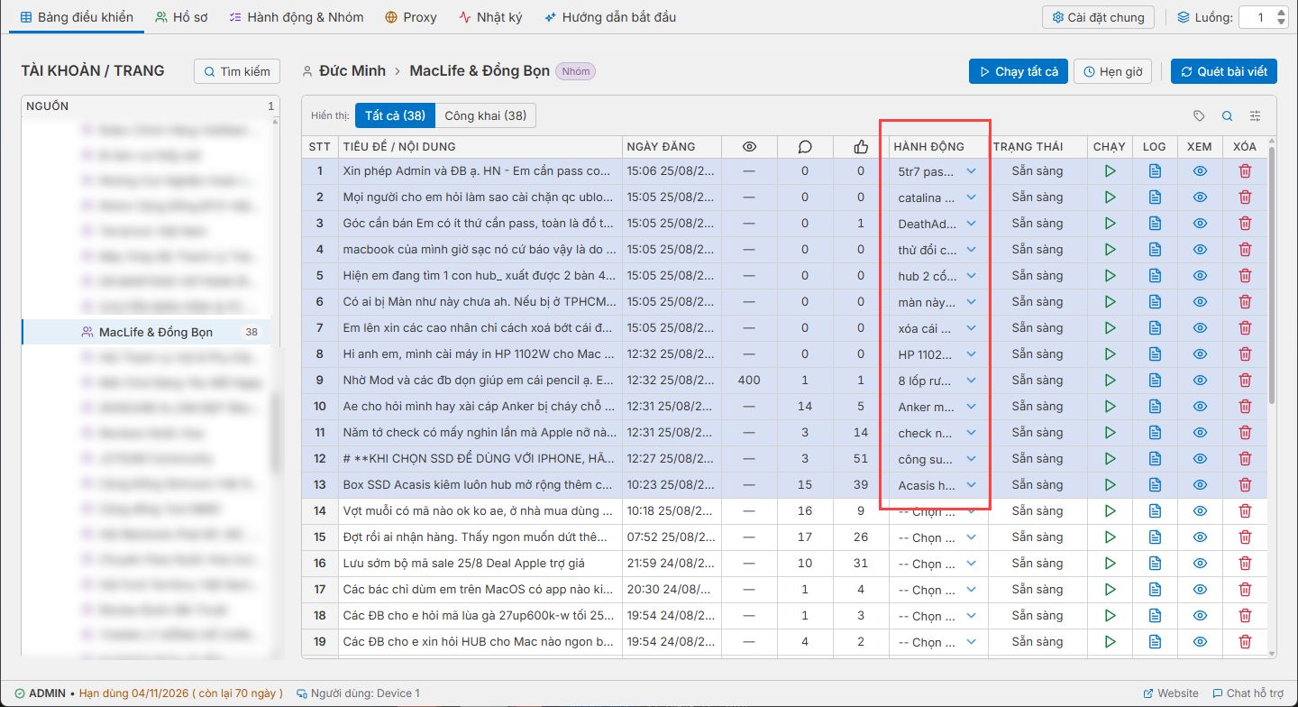1298x707 pixels.
Task: Open the Nhật ký tab
Action: (490, 17)
